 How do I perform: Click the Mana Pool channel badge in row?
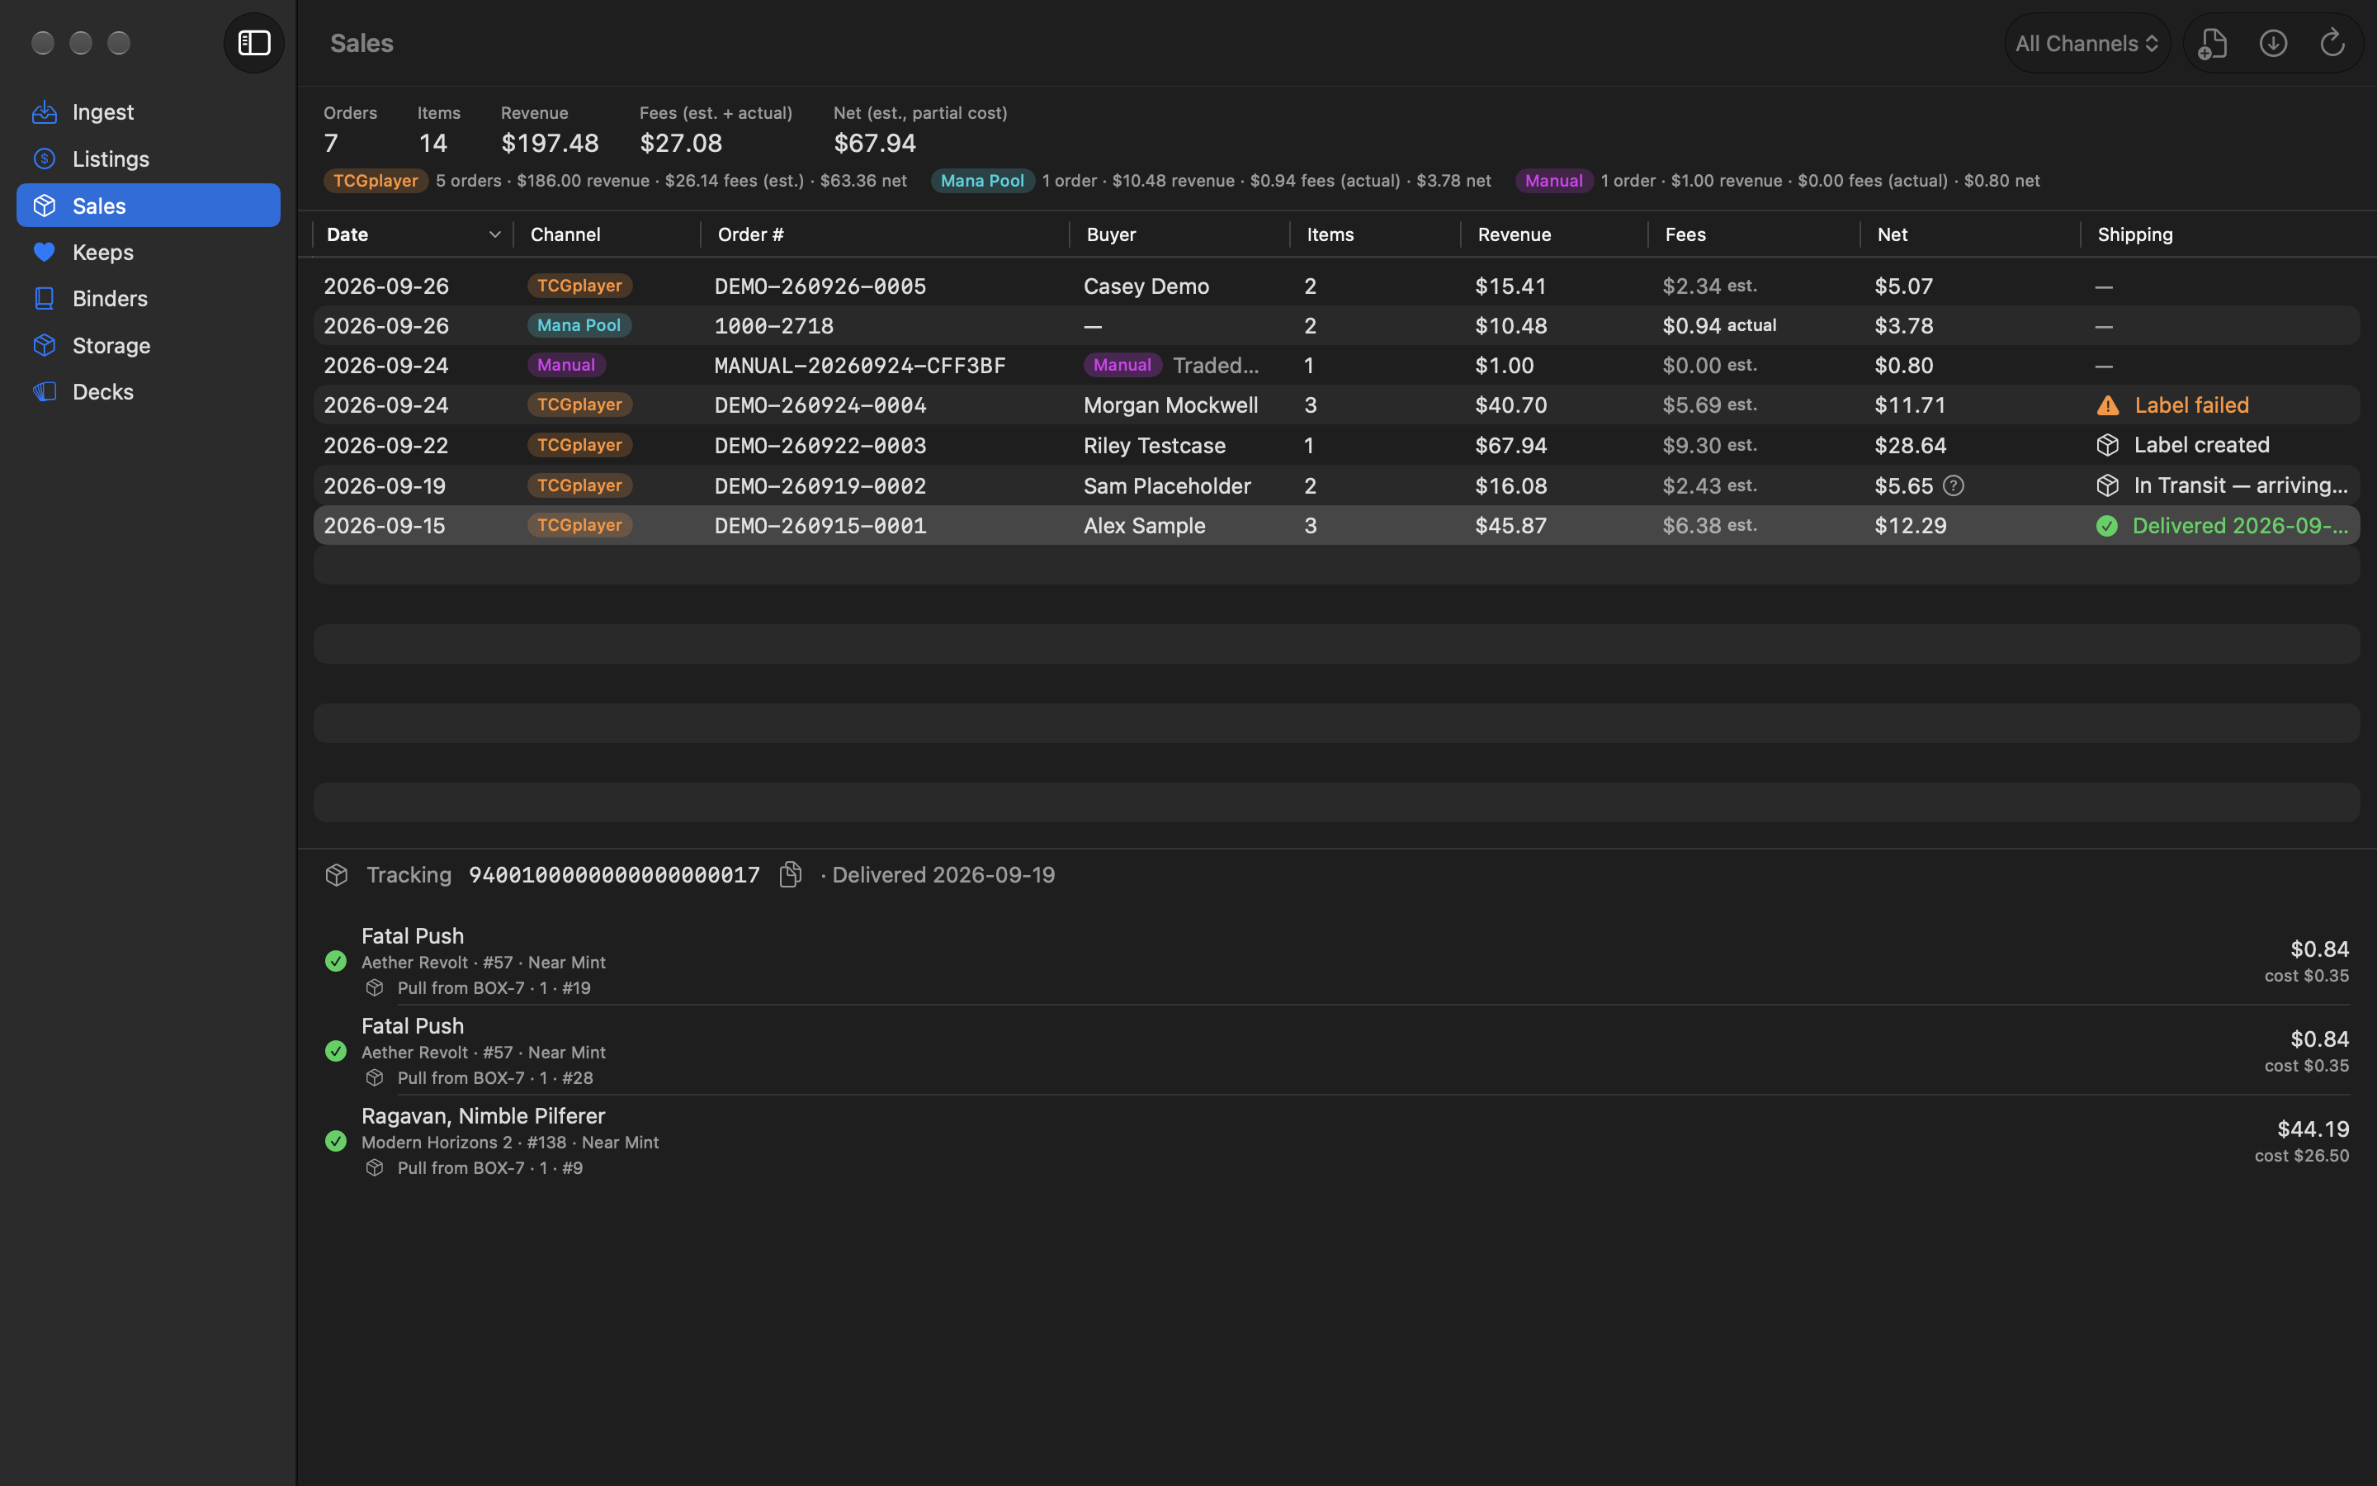(x=579, y=325)
